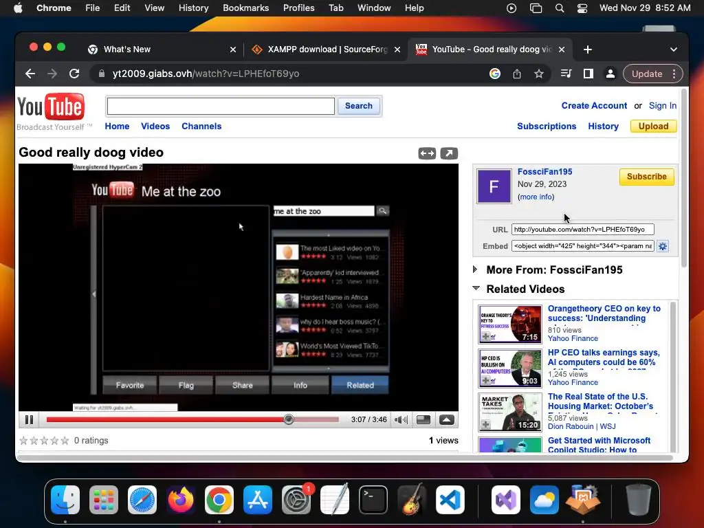The image size is (704, 528).
Task: Click the widen player double-arrow icon
Action: (x=427, y=153)
